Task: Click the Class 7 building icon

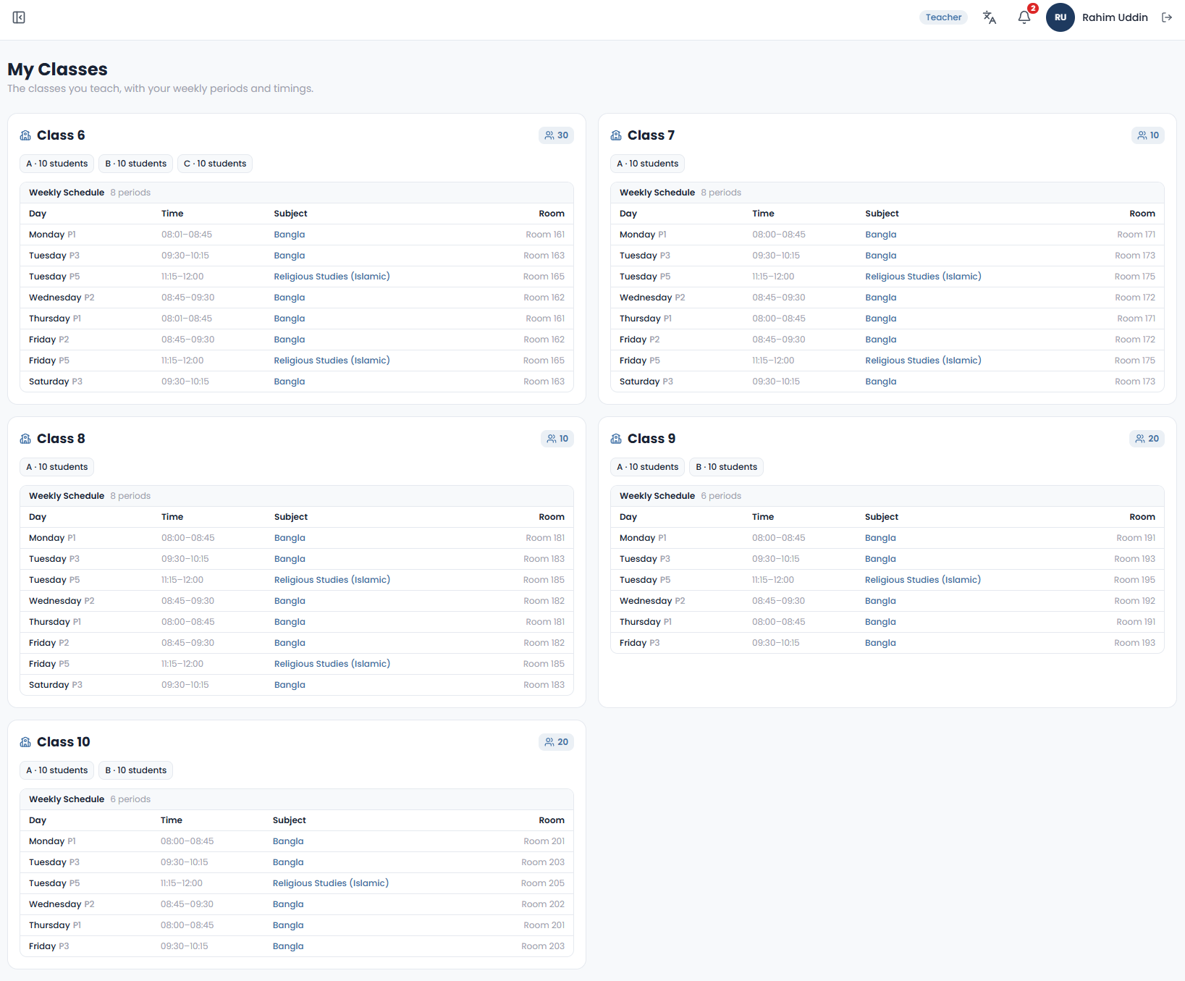Action: (x=616, y=135)
